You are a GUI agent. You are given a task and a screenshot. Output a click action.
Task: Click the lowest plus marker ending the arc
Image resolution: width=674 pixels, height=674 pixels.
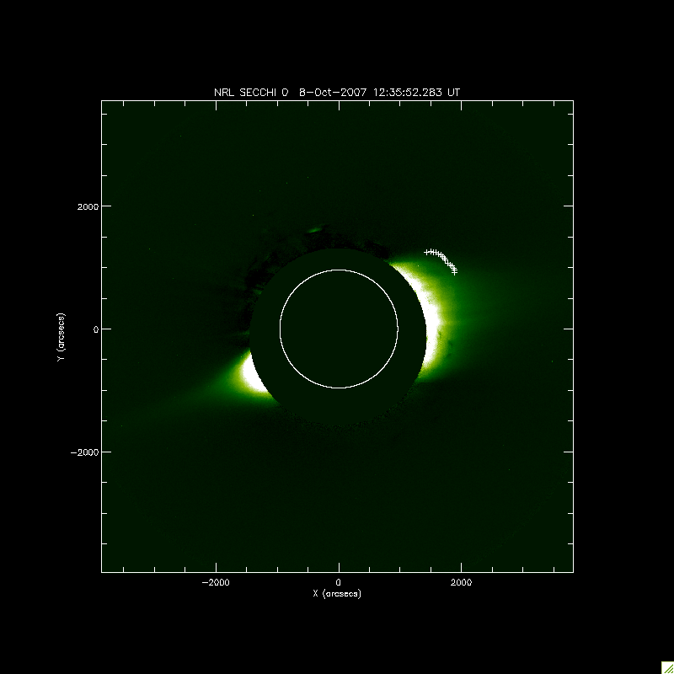click(x=454, y=271)
